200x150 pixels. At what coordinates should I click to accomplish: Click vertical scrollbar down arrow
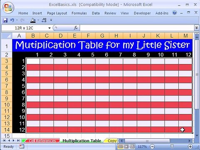point(197,135)
